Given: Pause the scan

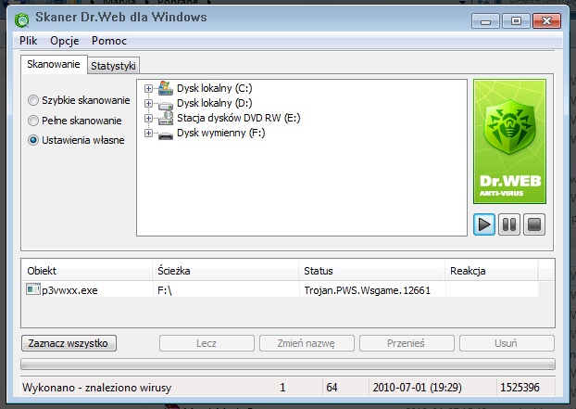Looking at the screenshot, I should coord(509,224).
